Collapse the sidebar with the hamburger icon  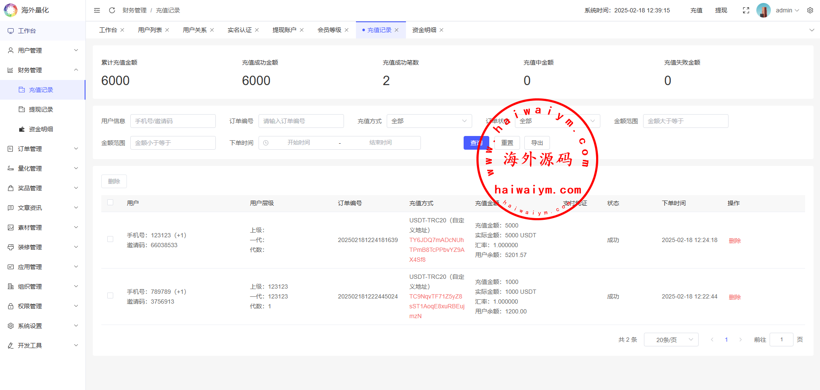(97, 10)
